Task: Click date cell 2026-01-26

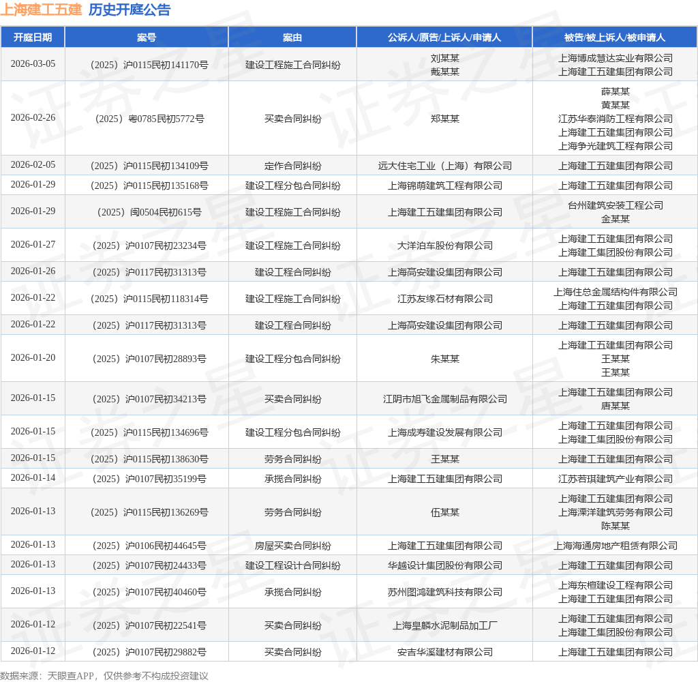Action: pos(33,271)
